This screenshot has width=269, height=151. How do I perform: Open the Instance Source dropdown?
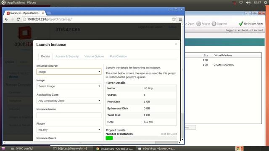[69, 72]
